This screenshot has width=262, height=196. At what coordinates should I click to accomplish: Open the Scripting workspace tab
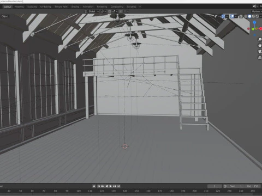tap(132, 7)
